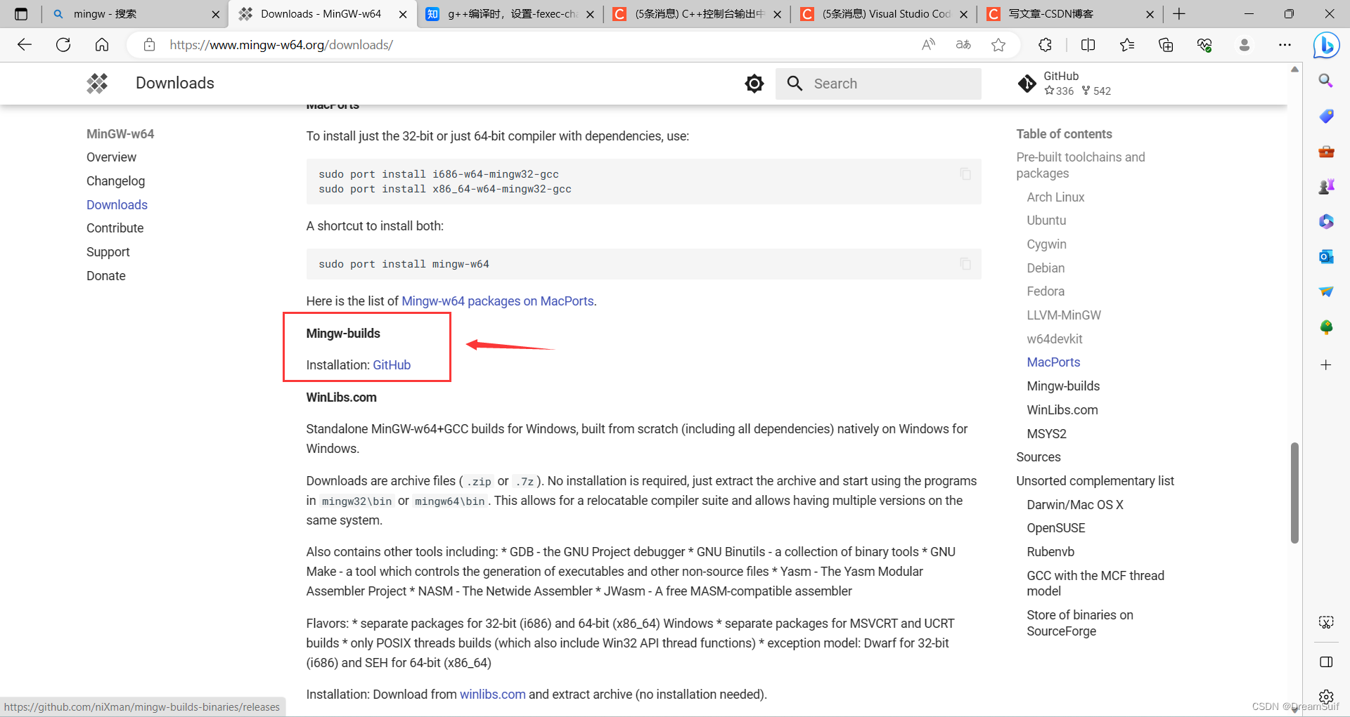Click MinGW-w64 site logo

97,83
